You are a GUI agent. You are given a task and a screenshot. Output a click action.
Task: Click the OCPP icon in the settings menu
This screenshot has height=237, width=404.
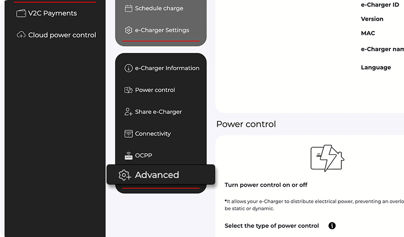tap(128, 155)
